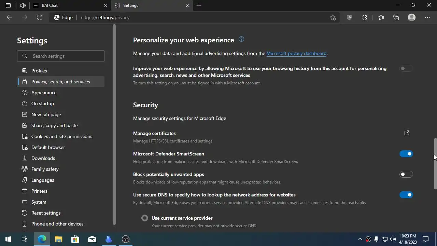Open the Extensions puzzle icon
This screenshot has width=437, height=246.
[x=364, y=17]
